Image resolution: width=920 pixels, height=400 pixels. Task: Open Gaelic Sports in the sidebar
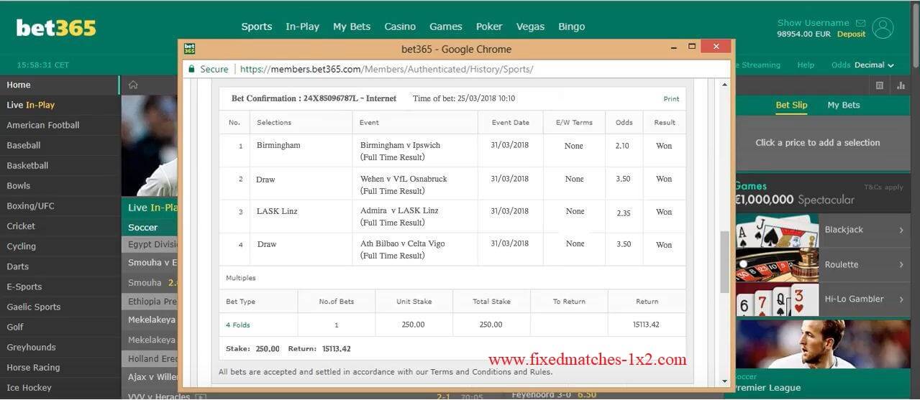[60, 307]
